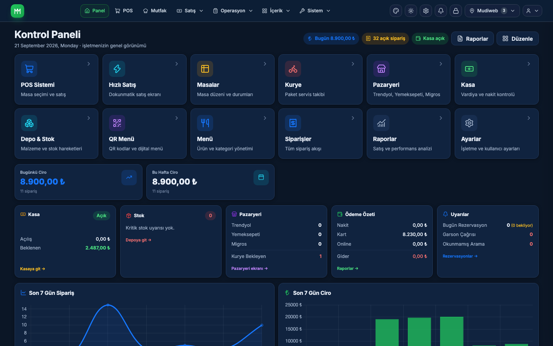
Task: Click the Düzenle button
Action: click(x=518, y=38)
